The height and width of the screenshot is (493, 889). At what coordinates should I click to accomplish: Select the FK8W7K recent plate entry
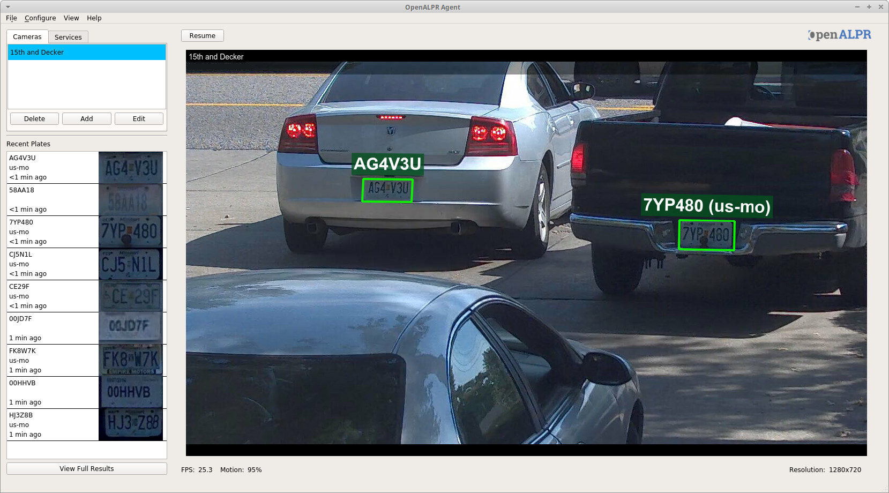(x=52, y=360)
